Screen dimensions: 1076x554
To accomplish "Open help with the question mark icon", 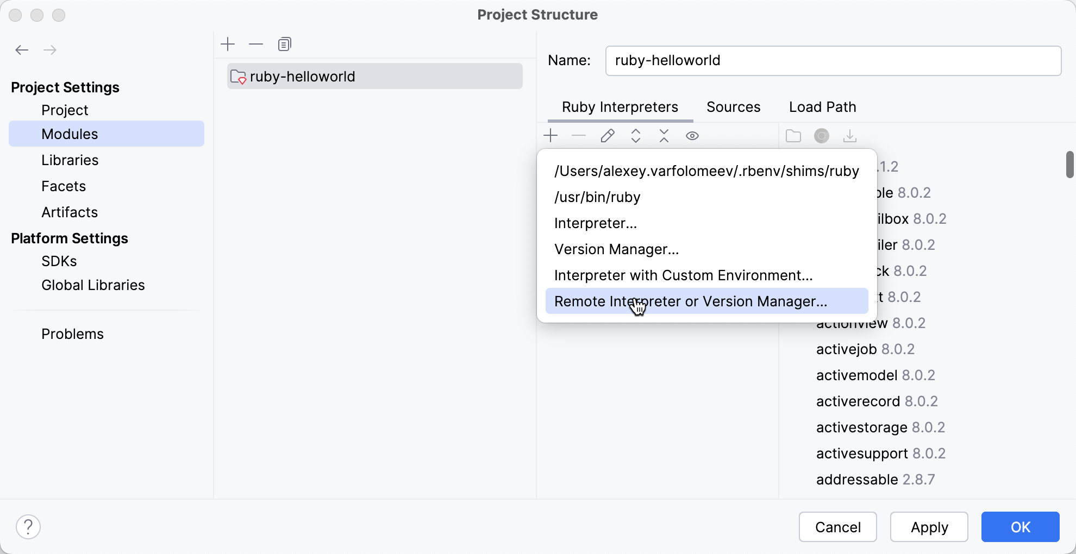I will pos(28,527).
